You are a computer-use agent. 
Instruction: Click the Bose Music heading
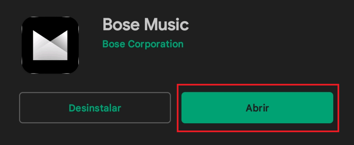click(x=146, y=25)
